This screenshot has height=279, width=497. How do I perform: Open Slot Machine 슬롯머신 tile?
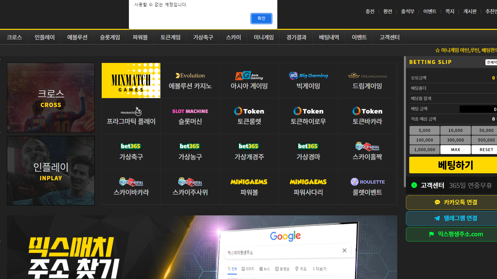[x=190, y=116]
